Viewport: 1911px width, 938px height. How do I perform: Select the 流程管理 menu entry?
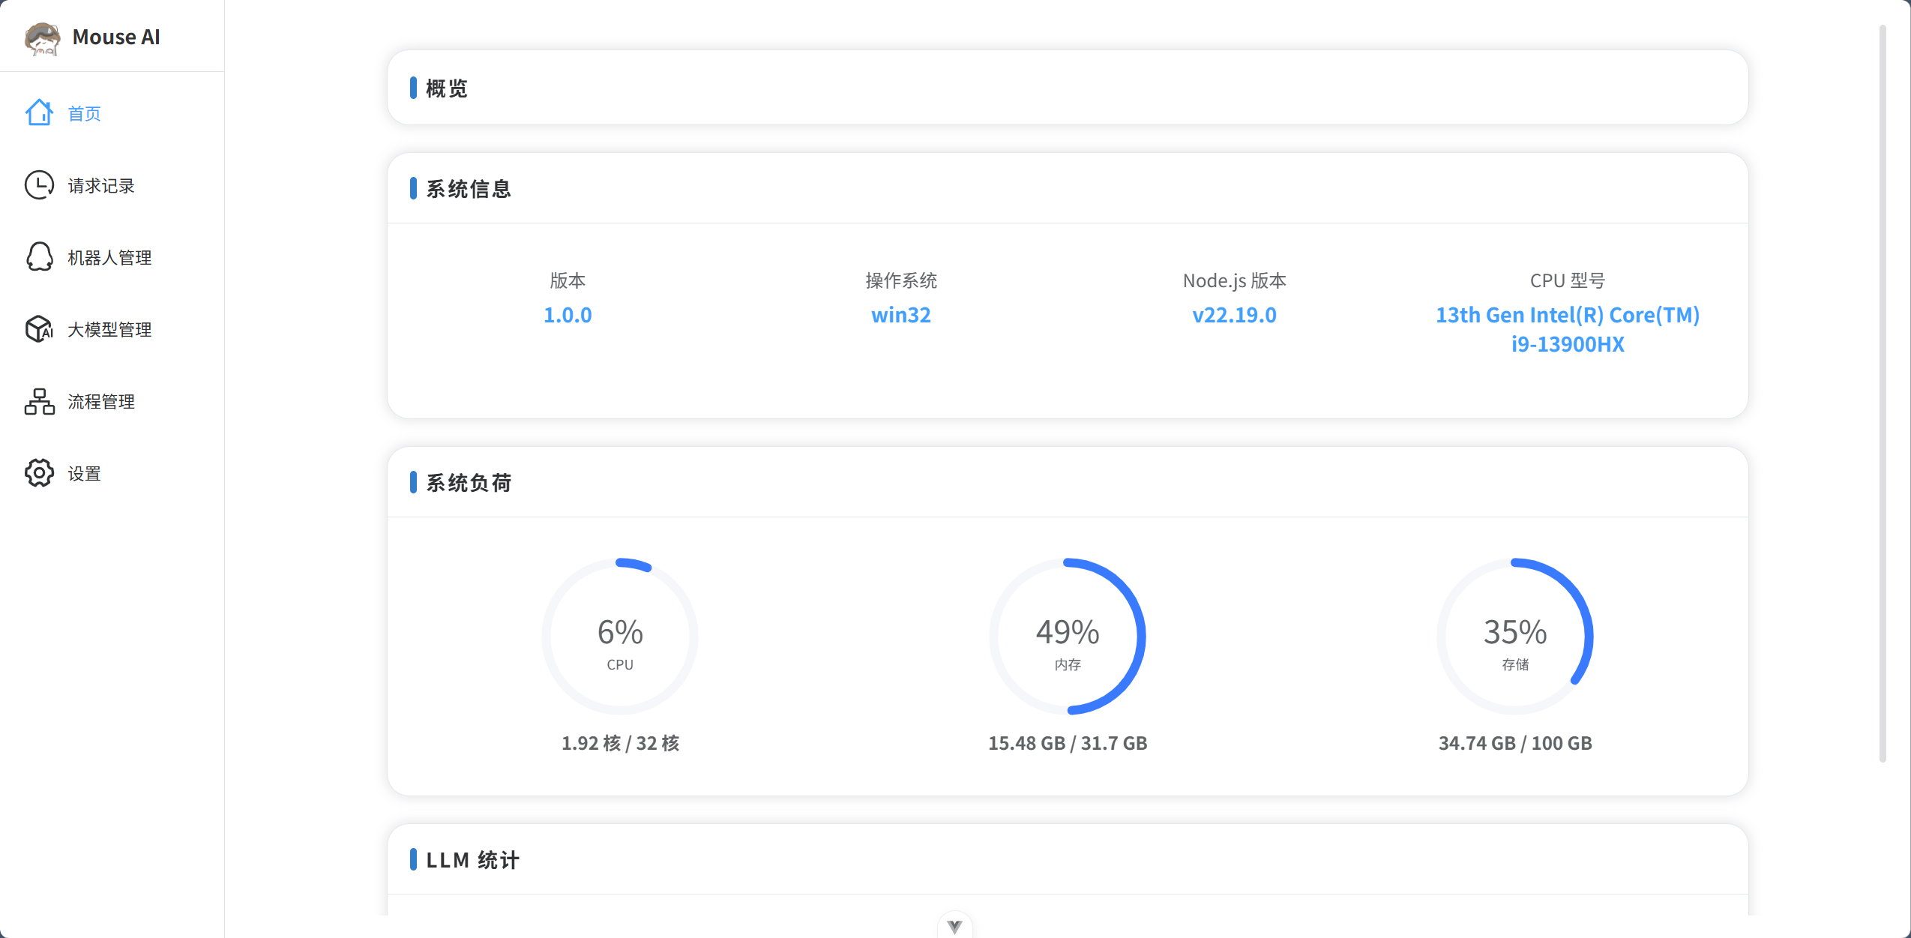click(101, 402)
